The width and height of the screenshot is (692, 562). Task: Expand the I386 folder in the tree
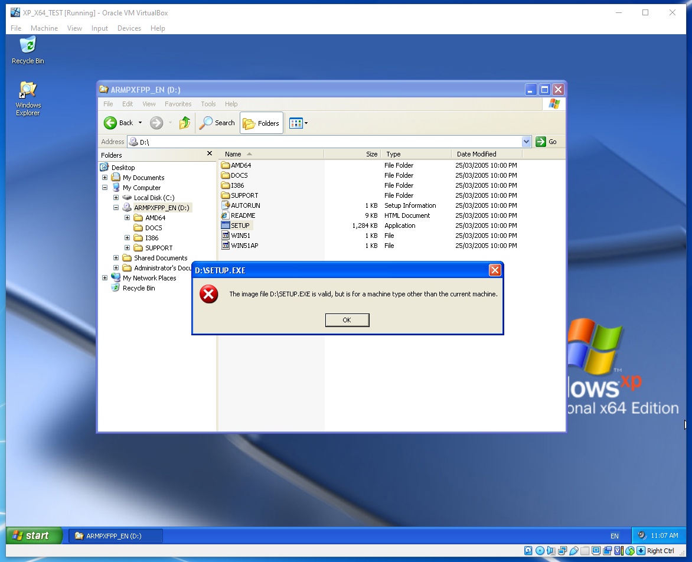point(127,238)
